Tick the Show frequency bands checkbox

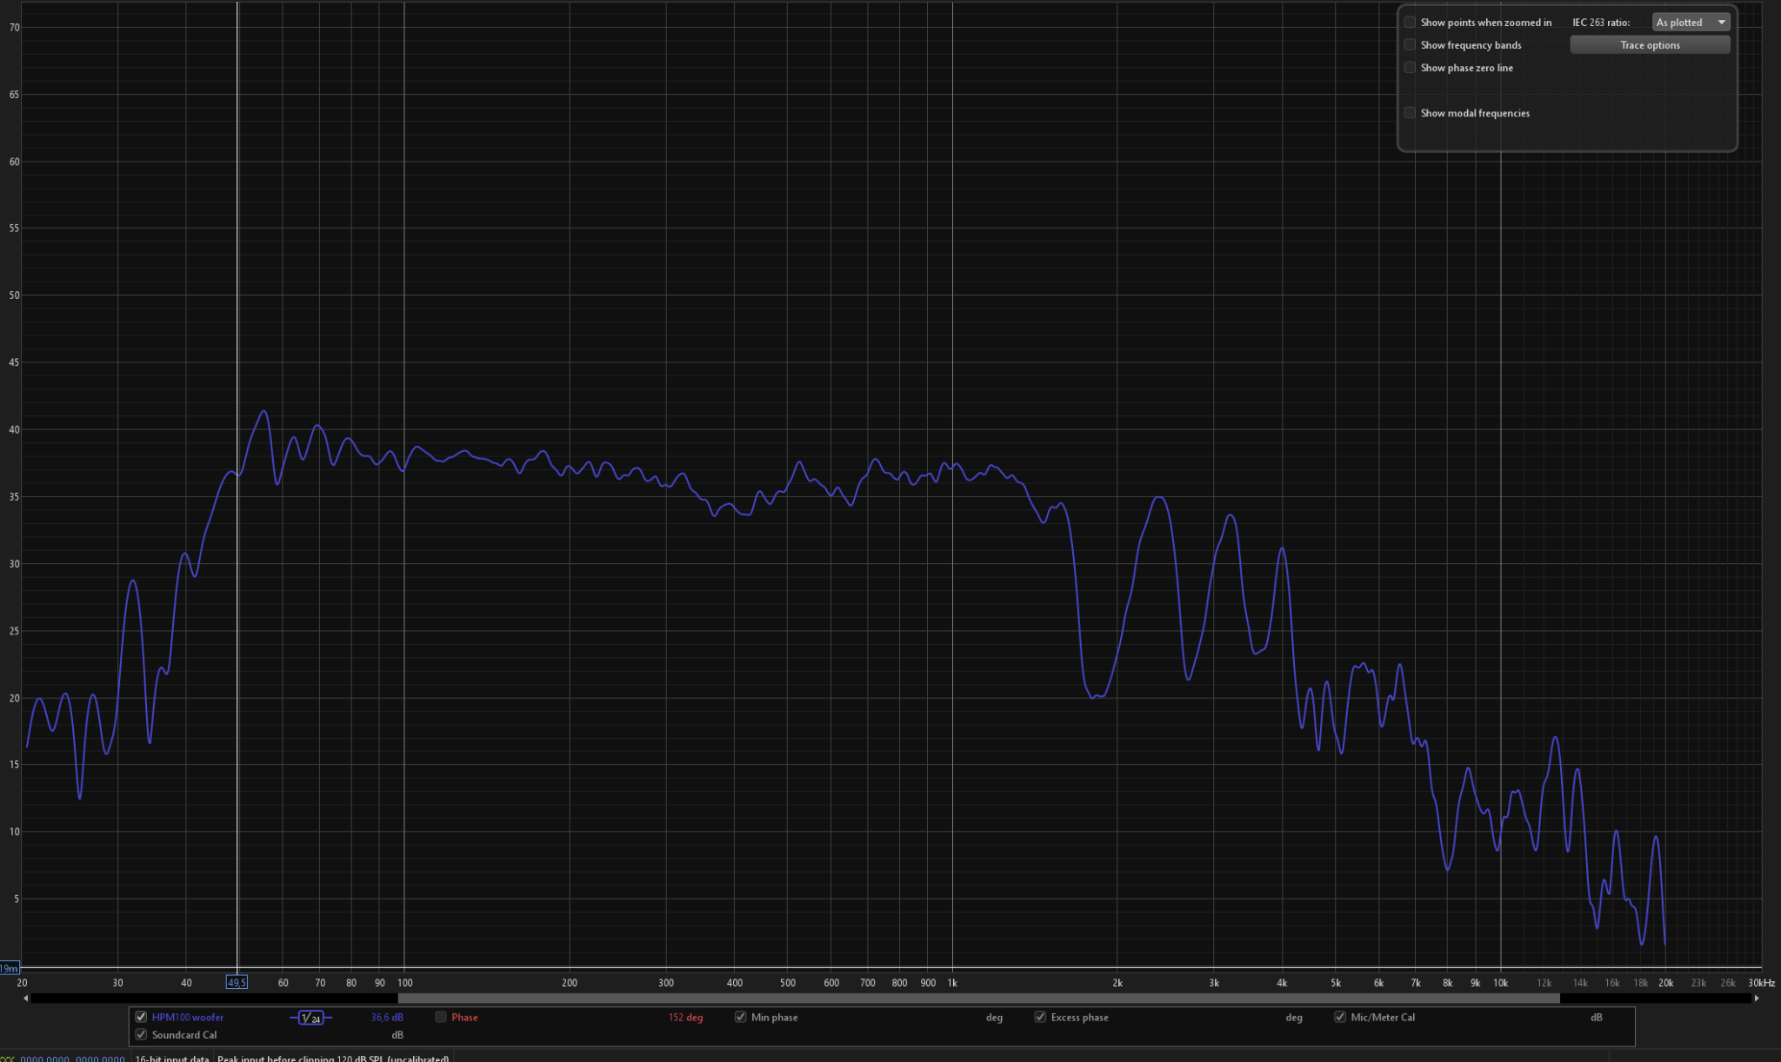pyautogui.click(x=1410, y=45)
